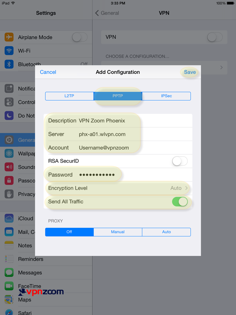
Task: Open Reminders in settings list
Action: coord(31,259)
